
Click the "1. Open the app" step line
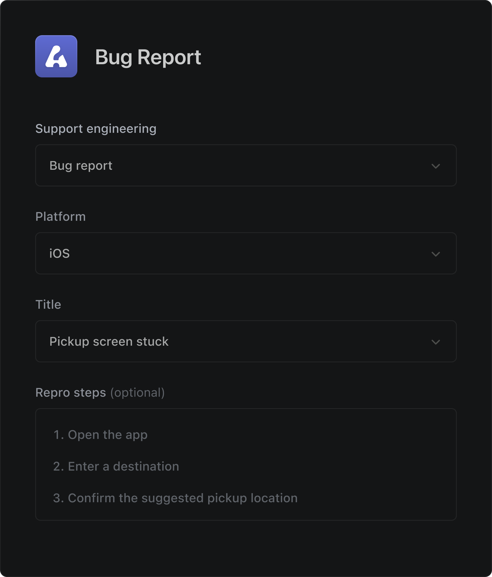100,435
